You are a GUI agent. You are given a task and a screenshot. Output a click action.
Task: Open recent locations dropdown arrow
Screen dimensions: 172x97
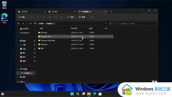(x=27, y=24)
